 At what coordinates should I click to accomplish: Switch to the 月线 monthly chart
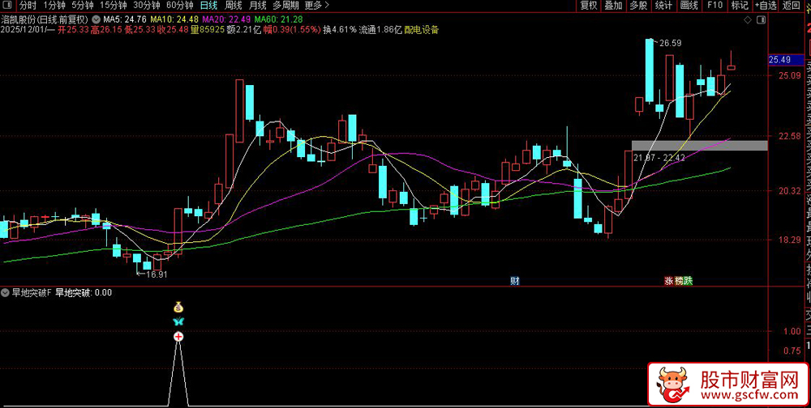[258, 6]
